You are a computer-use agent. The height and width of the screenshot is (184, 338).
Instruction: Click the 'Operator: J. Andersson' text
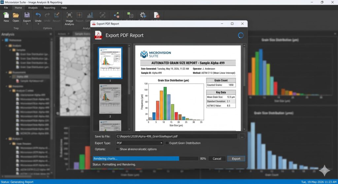click(x=204, y=69)
